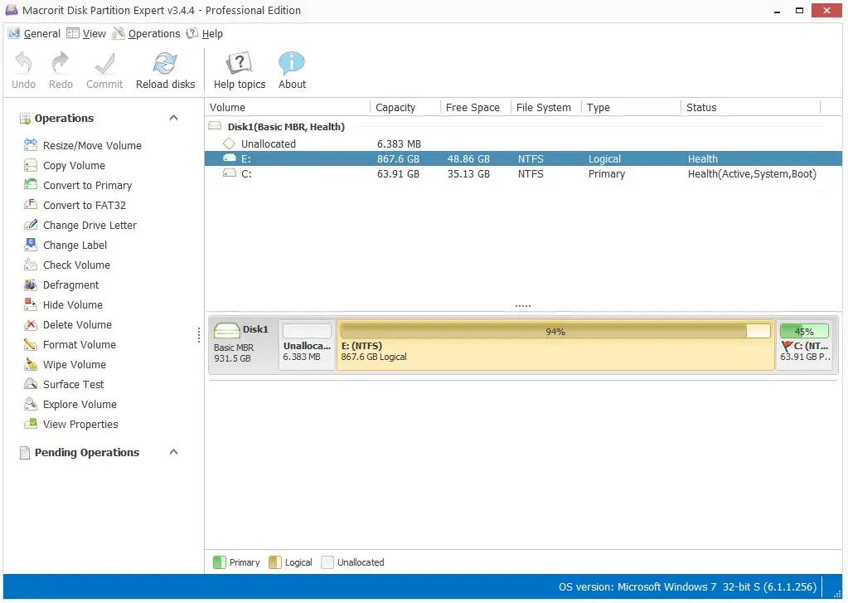Click the Unallocated diamond icon in list
Viewport: 848px width, 603px height.
point(230,143)
